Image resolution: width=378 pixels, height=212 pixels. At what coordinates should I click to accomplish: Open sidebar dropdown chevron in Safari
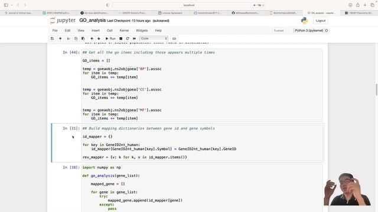pos(12,5)
